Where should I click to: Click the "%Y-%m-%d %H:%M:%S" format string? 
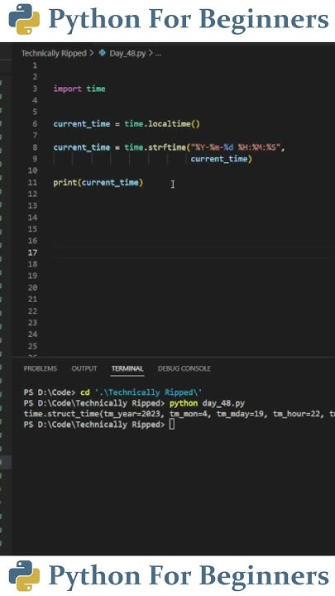tap(236, 147)
